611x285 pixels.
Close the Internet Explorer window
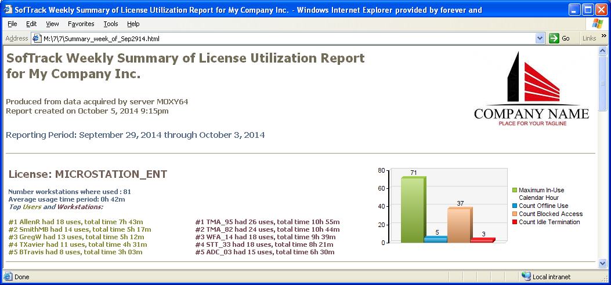point(601,9)
